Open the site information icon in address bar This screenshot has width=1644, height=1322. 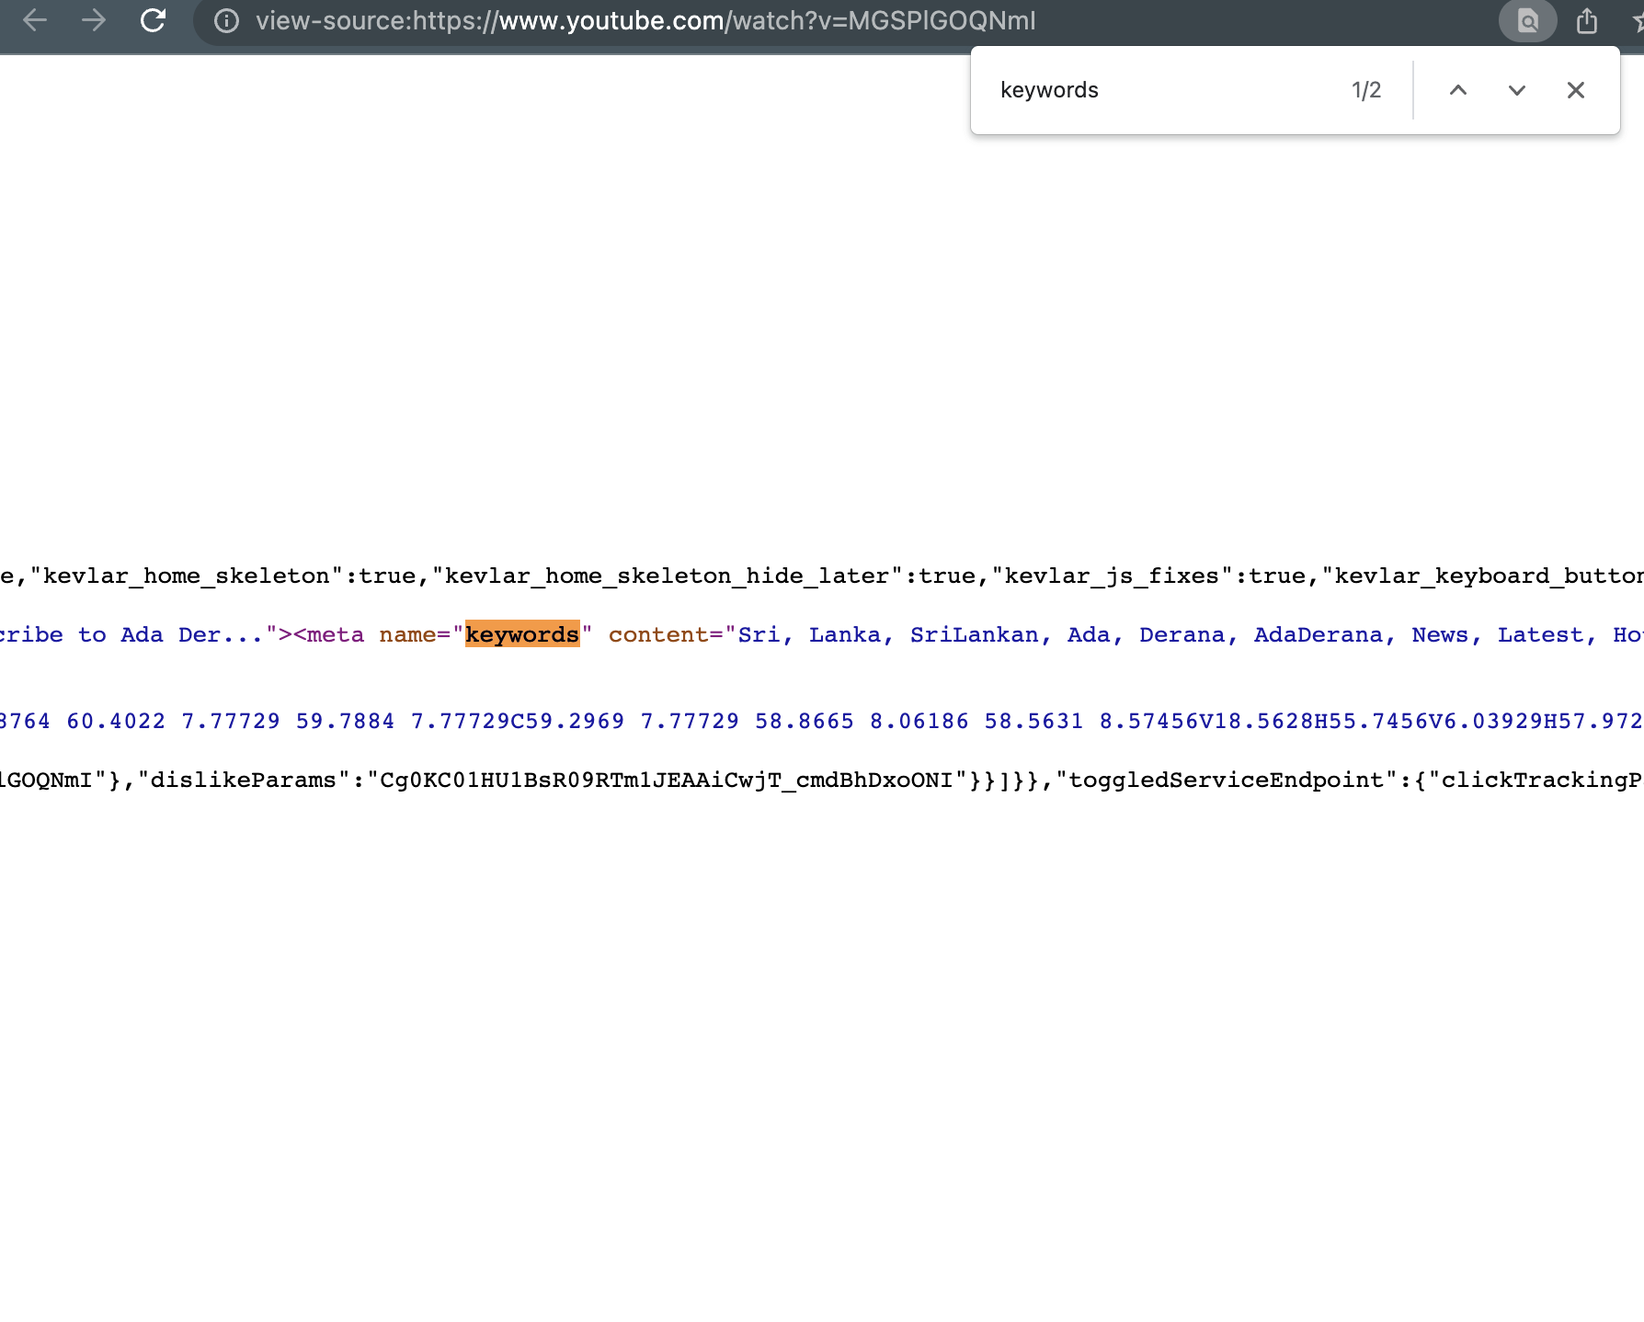click(x=226, y=21)
